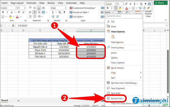Click the mini toolbar Borders icon

click(x=133, y=8)
